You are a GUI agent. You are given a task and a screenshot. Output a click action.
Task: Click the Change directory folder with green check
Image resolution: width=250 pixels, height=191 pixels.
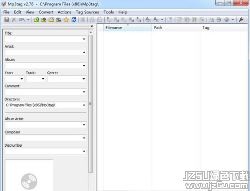click(x=36, y=20)
